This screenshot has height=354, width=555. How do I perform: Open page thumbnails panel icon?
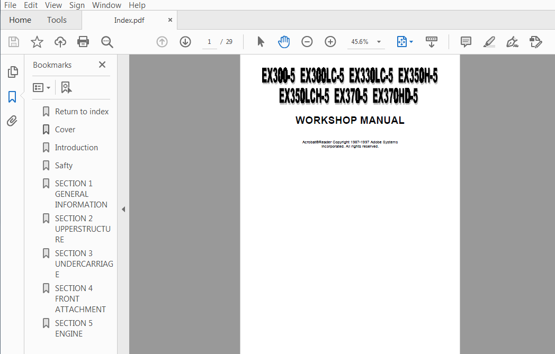(12, 72)
